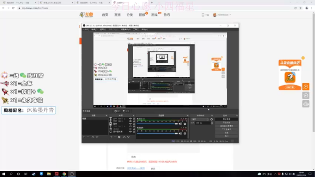The image size is (315, 177).
Task: Click download button on Douyu companion ad
Action: (290, 87)
